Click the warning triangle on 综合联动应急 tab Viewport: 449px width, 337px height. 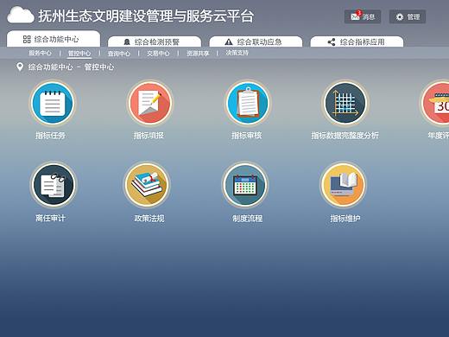tap(229, 42)
